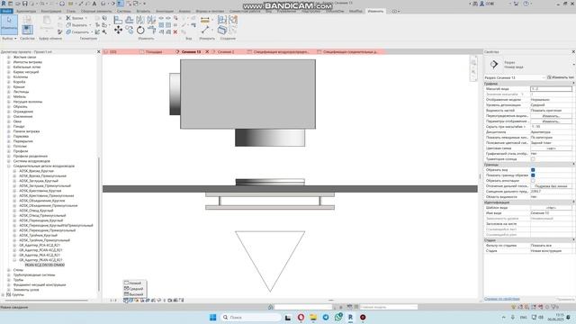The image size is (576, 324).
Task: Open Telegram from the taskbar
Action: 326,318
